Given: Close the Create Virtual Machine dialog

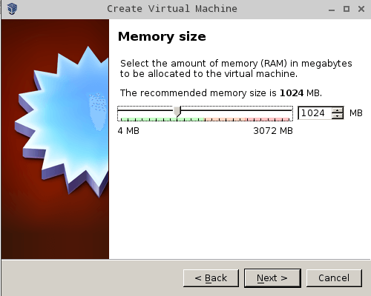Looking at the screenshot, I should coord(361,9).
